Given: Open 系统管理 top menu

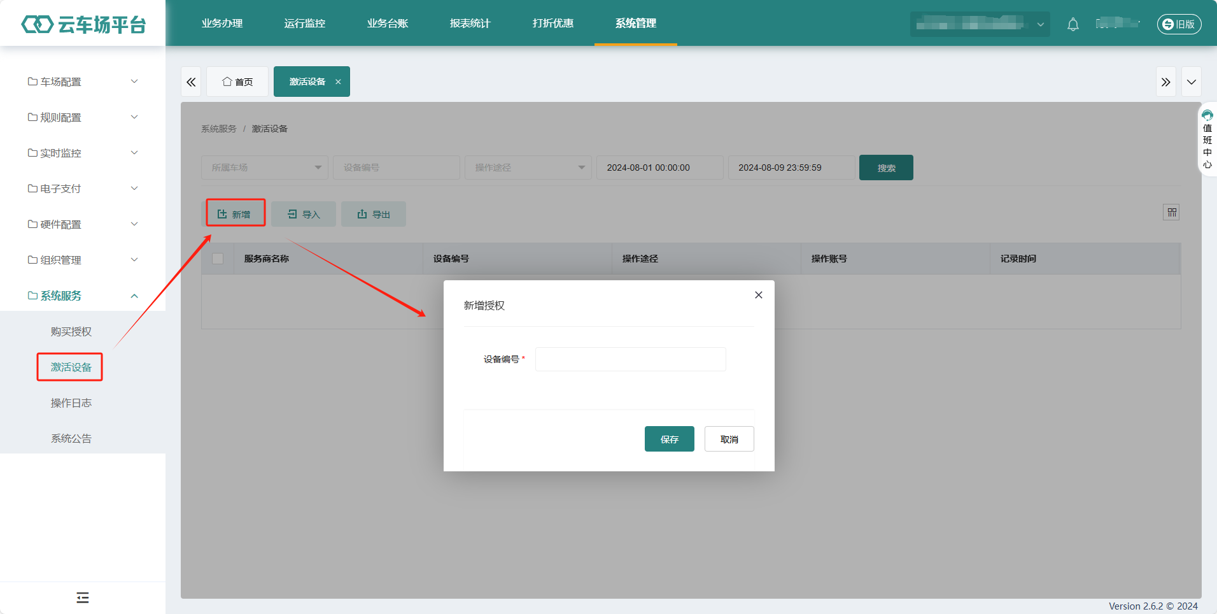Looking at the screenshot, I should click(636, 23).
